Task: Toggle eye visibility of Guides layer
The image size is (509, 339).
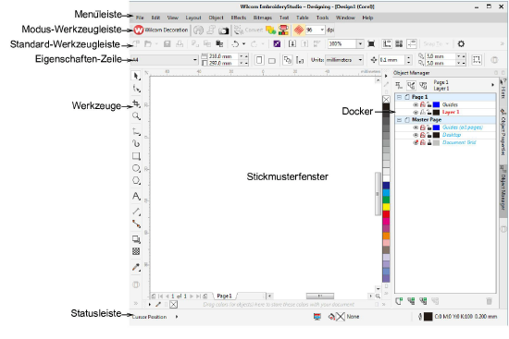Action: [x=416, y=104]
